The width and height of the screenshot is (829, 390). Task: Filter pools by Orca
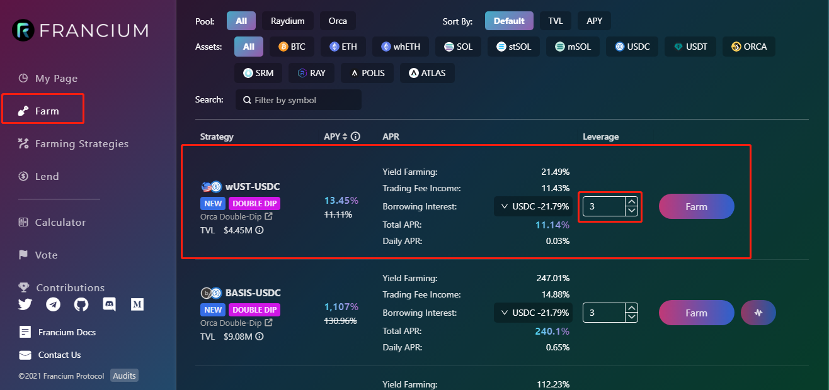tap(338, 21)
